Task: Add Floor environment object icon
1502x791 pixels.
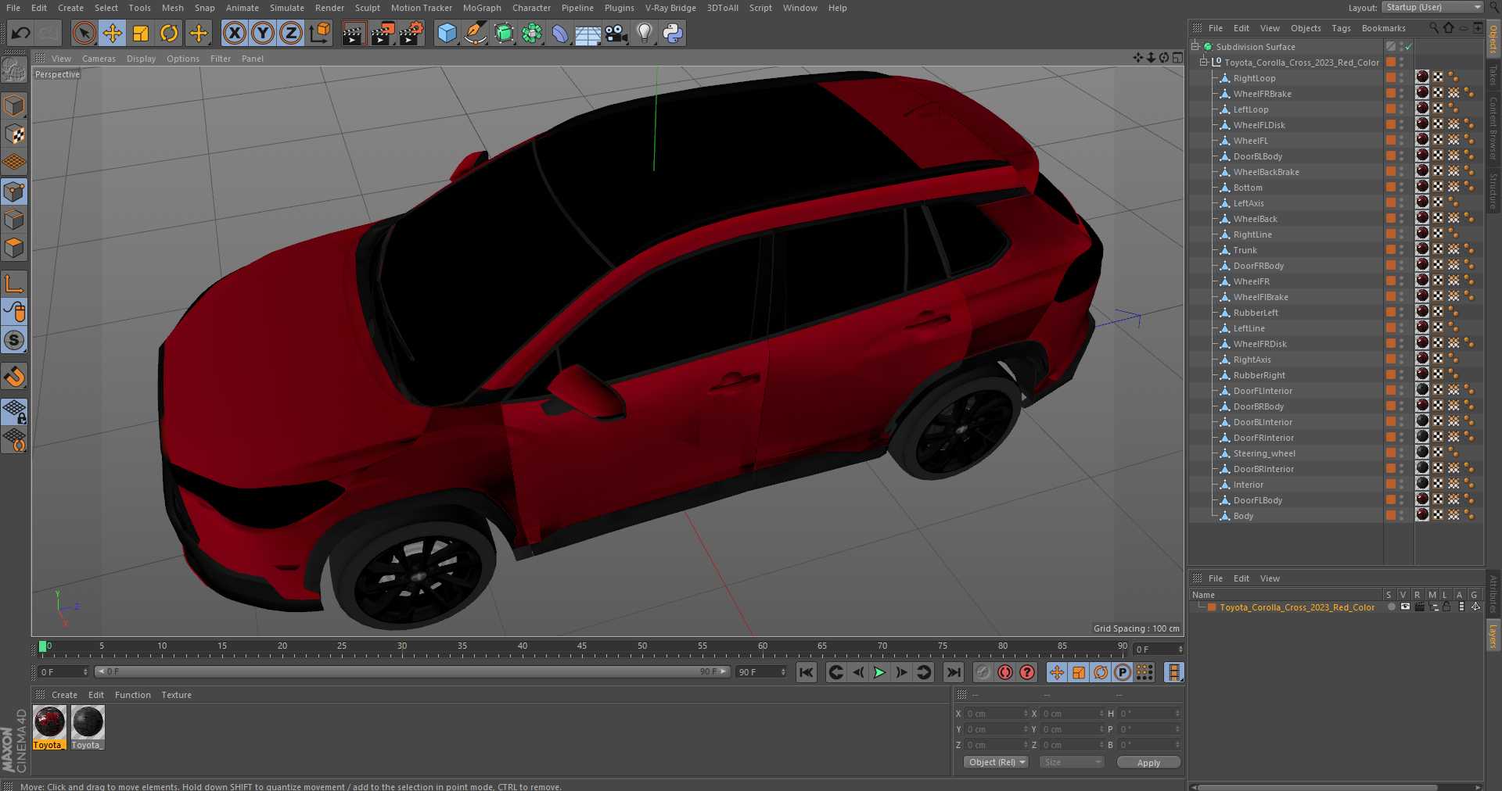Action: click(588, 33)
